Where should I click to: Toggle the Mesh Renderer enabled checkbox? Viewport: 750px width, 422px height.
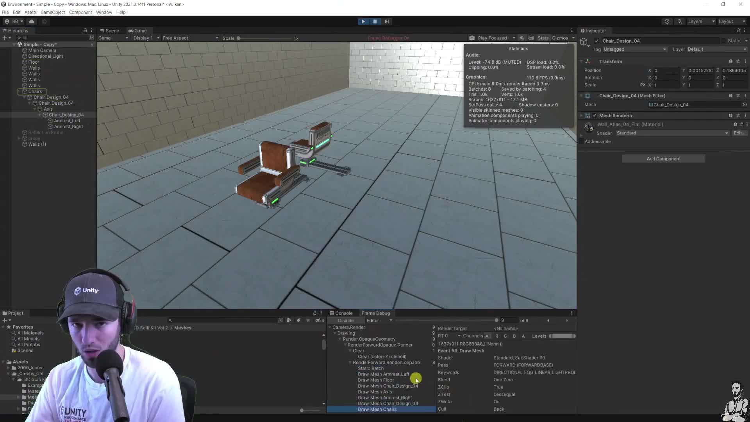point(595,116)
